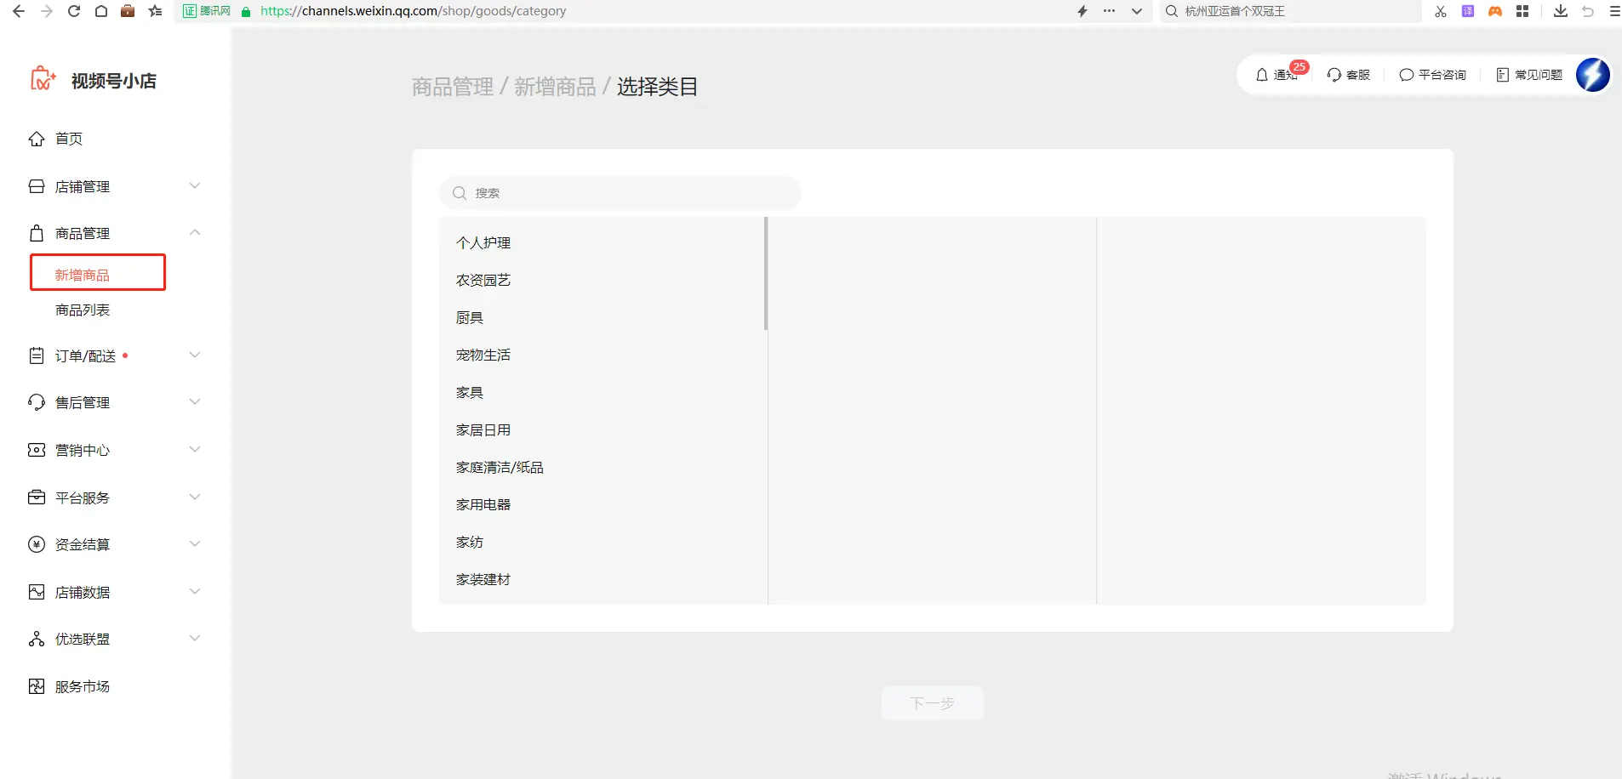Image resolution: width=1622 pixels, height=779 pixels.
Task: Click the user avatar in header
Action: (1592, 75)
